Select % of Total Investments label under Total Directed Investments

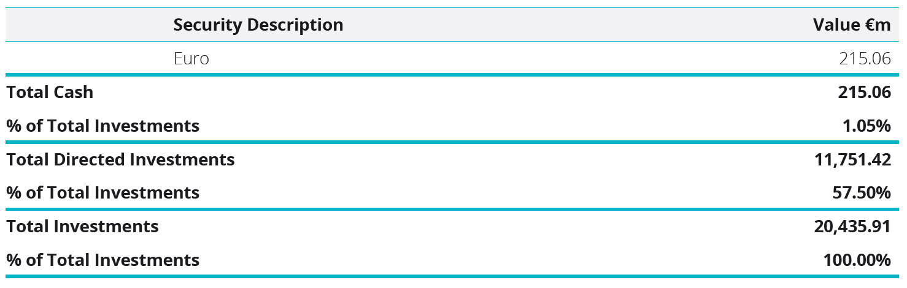pos(103,192)
